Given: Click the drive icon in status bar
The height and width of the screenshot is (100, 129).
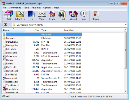Looking at the screenshot, I should point(4,96).
